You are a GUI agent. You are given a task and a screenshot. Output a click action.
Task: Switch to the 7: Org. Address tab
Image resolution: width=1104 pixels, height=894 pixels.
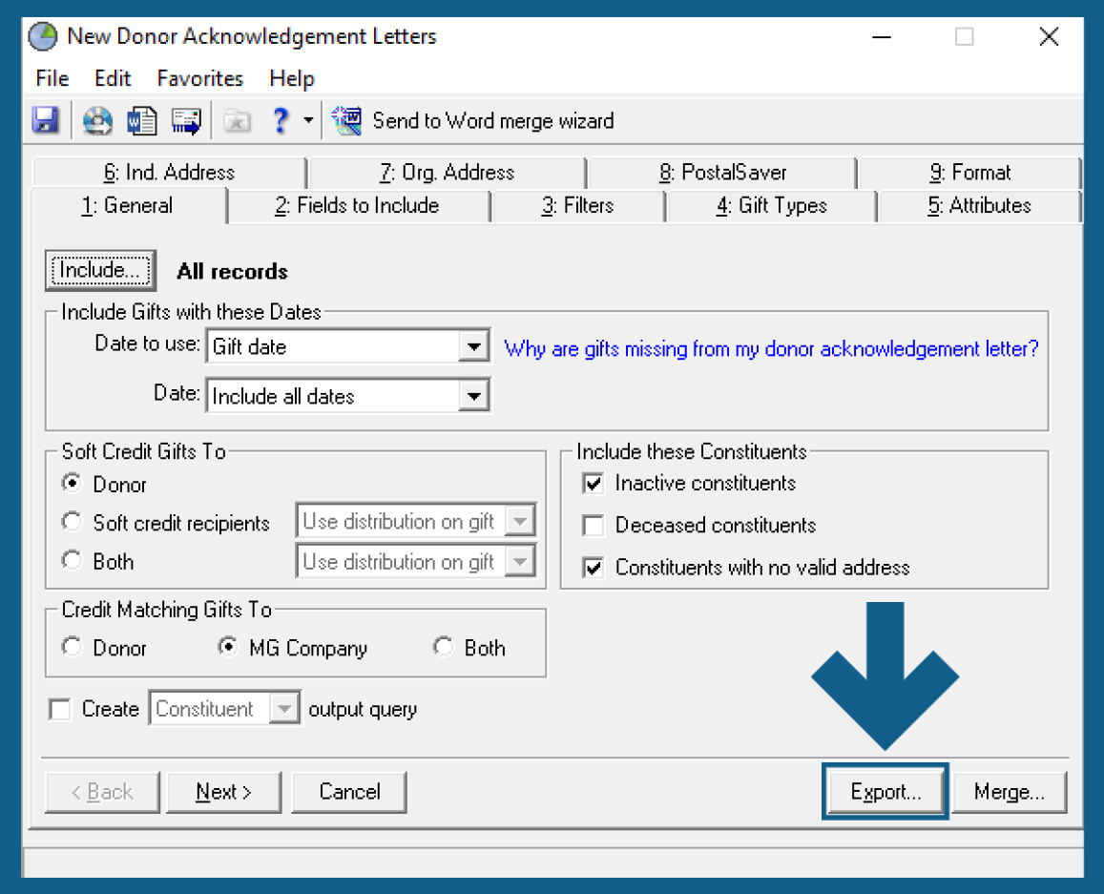pos(448,173)
